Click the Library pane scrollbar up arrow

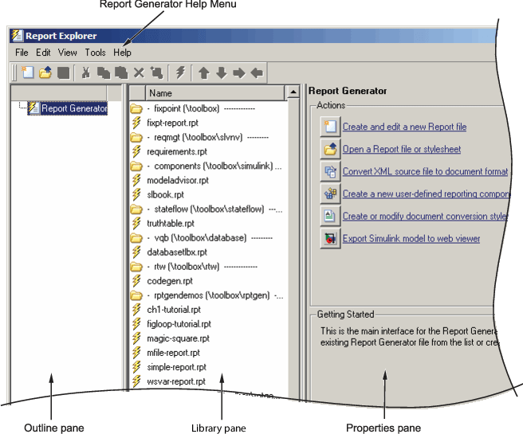293,92
